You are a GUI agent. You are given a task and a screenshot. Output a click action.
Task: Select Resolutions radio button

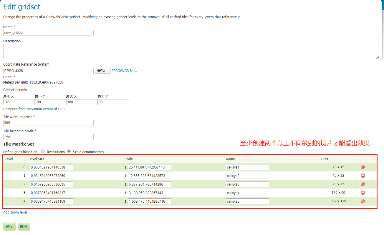pos(43,151)
